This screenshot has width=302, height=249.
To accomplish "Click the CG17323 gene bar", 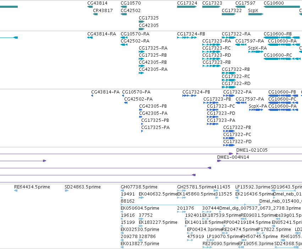I will pos(211,7).
